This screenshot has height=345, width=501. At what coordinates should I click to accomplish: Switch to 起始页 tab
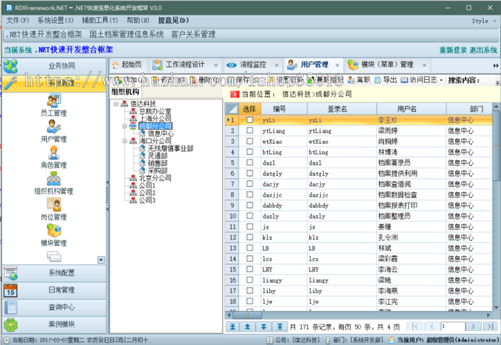[127, 65]
